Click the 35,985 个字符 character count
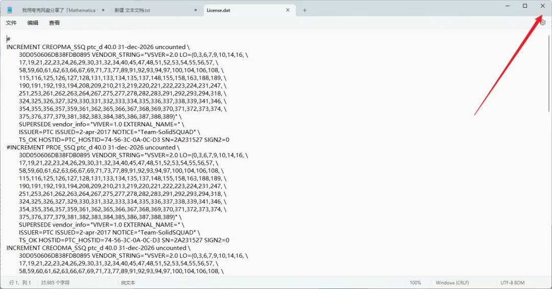Screen dimensions: 552x289 click(x=55, y=283)
